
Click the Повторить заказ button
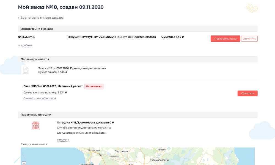tap(225, 38)
